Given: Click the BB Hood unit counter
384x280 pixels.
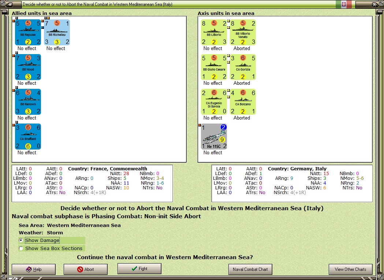Looking at the screenshot, I should 28,67.
